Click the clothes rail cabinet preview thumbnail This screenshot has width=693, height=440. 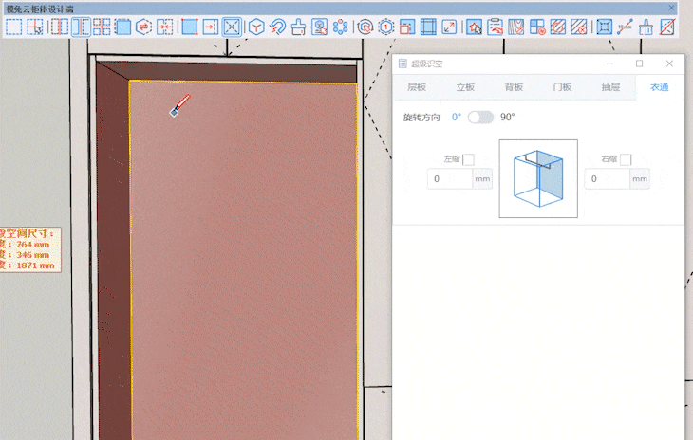538,178
